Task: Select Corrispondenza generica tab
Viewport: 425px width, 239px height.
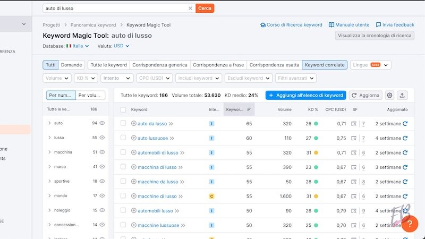Action: [x=160, y=65]
